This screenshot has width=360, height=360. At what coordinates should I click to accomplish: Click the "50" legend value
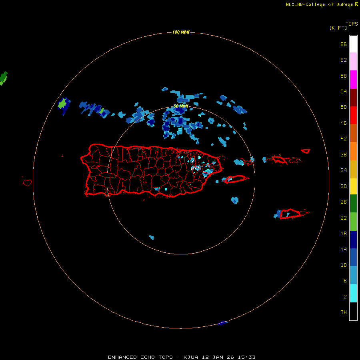344,107
